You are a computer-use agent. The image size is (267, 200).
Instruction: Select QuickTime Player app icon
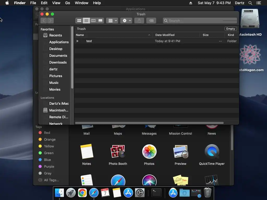click(212, 152)
